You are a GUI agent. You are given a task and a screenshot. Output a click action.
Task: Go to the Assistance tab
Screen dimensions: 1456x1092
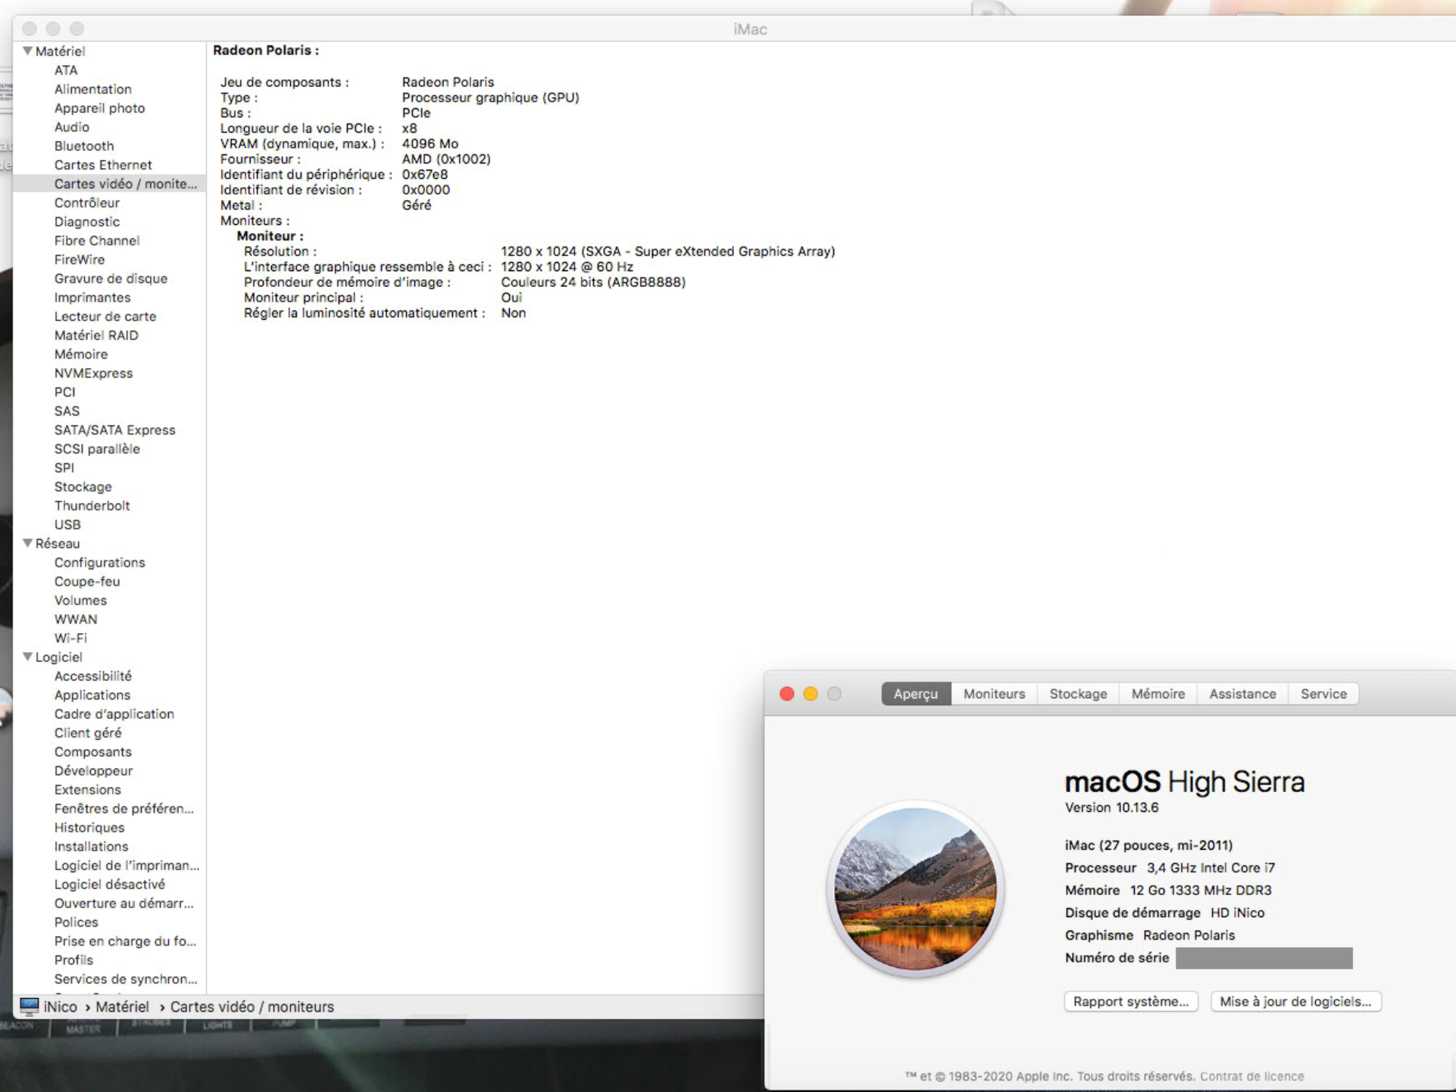[1242, 694]
